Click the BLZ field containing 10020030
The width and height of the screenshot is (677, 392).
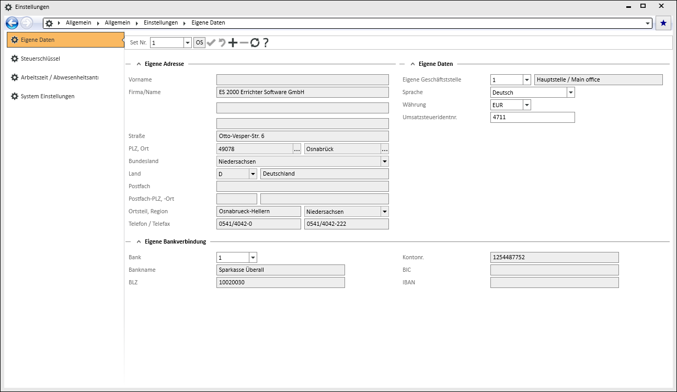(281, 283)
